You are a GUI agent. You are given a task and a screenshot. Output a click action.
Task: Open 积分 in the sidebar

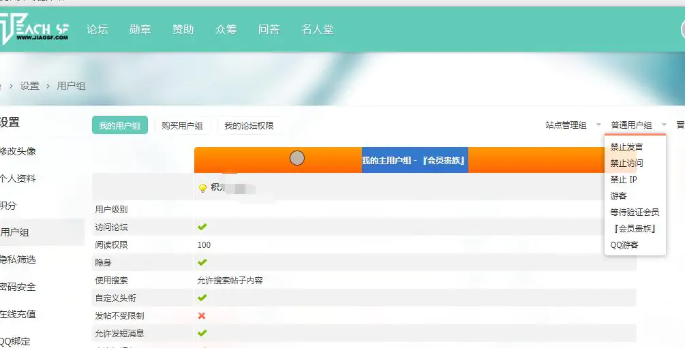[8, 205]
